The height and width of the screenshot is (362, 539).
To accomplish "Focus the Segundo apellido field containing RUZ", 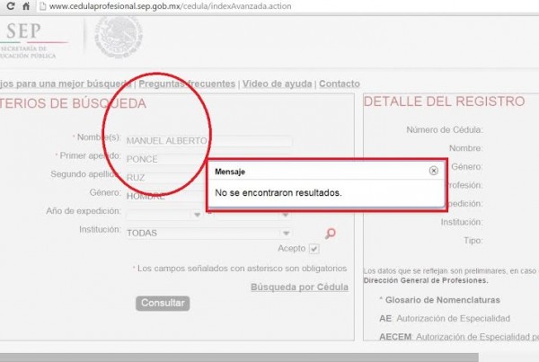I will click(x=166, y=178).
